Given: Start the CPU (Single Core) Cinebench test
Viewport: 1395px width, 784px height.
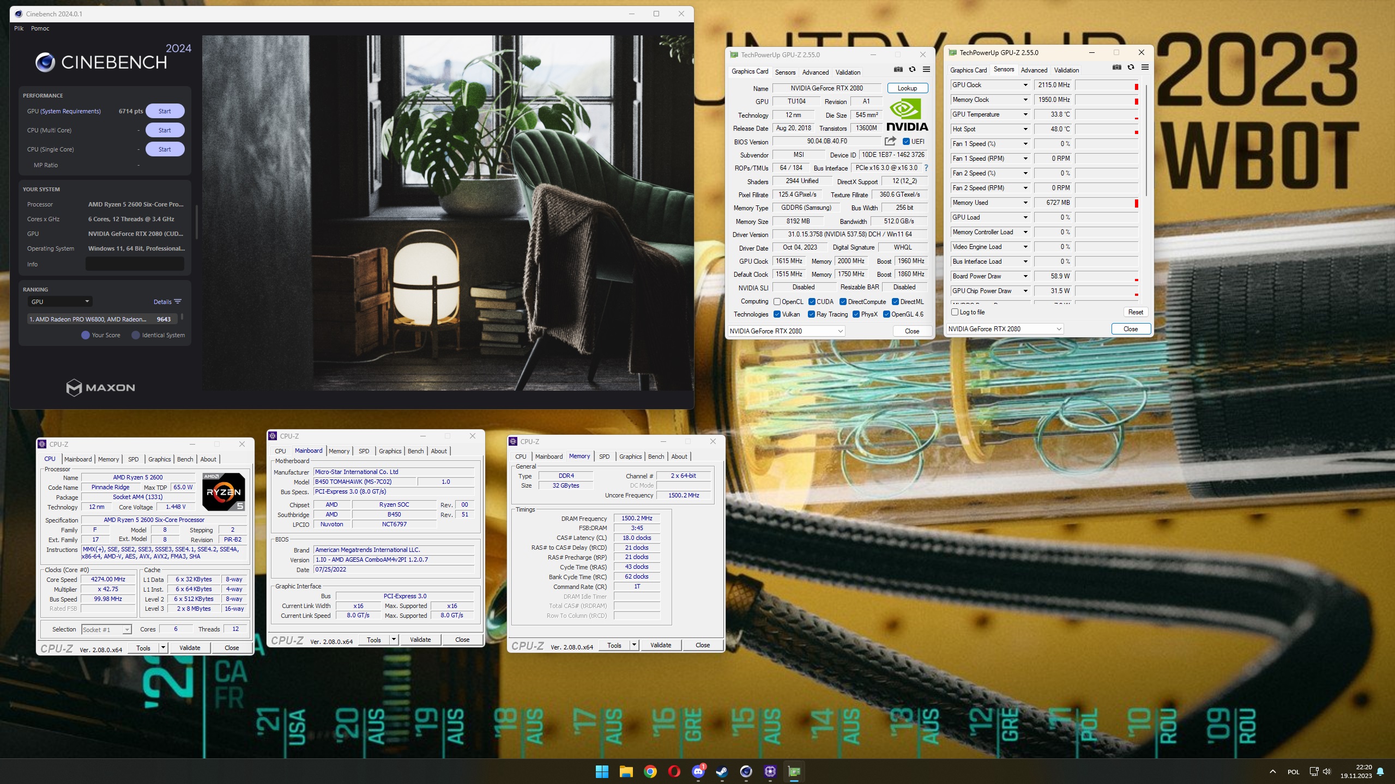Looking at the screenshot, I should coord(165,149).
